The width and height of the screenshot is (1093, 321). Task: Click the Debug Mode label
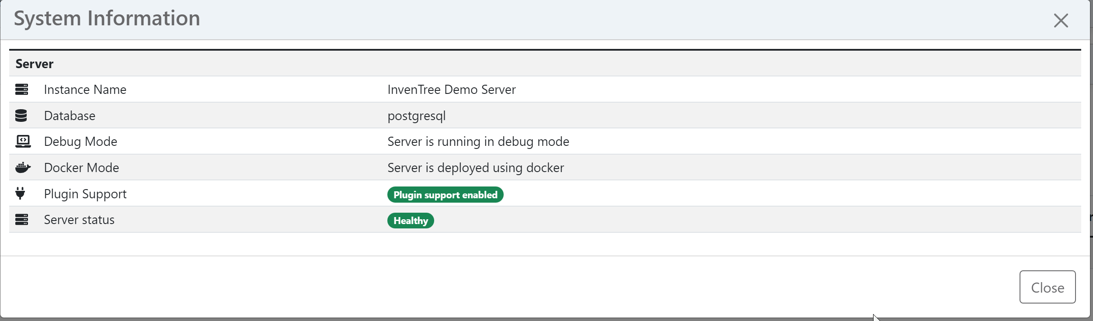coord(80,142)
